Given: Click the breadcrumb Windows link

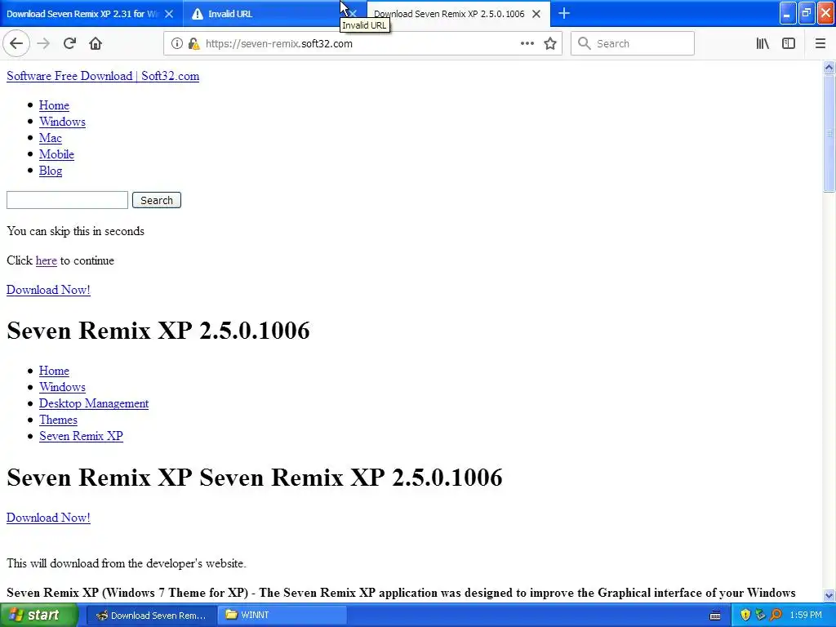Looking at the screenshot, I should [x=62, y=387].
